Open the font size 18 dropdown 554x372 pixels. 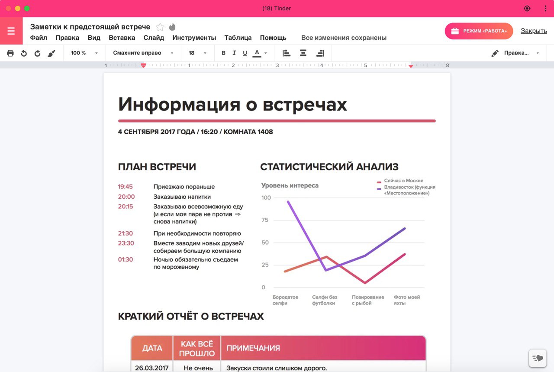(x=198, y=53)
